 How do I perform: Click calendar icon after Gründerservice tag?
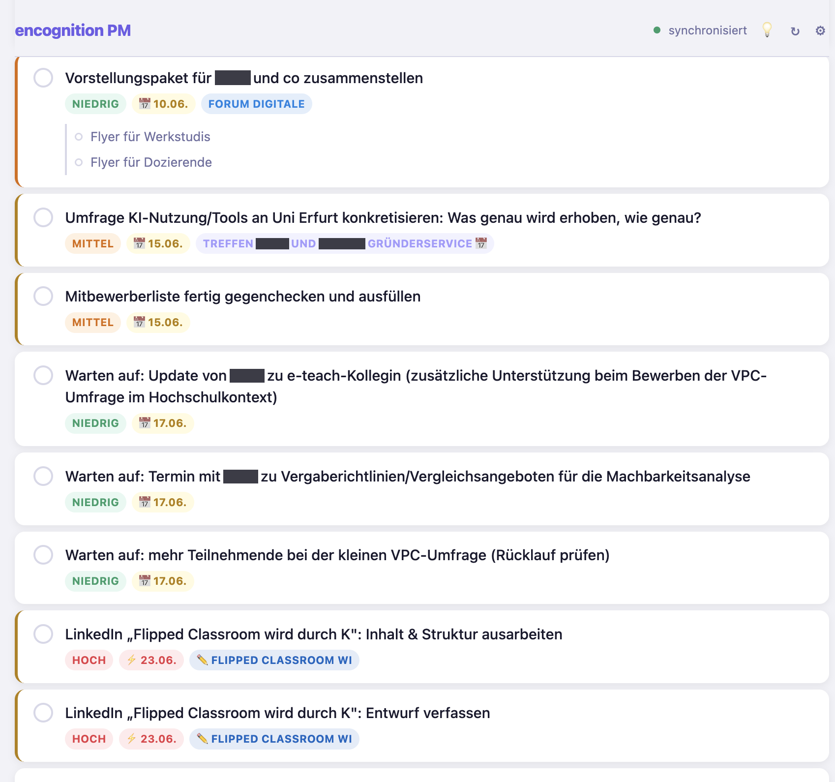(x=481, y=243)
